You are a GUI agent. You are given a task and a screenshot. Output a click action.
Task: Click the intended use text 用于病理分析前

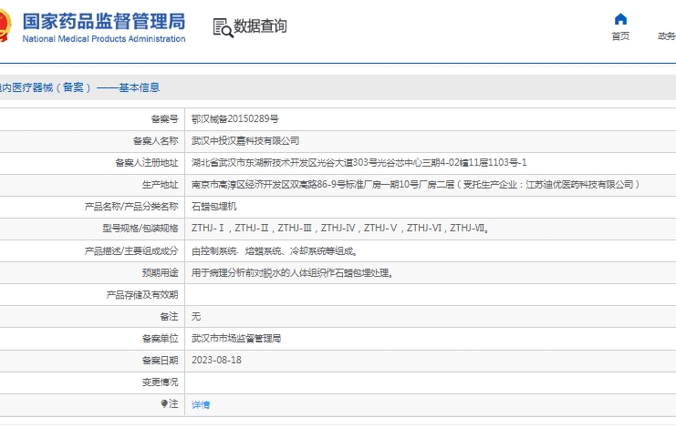(x=293, y=272)
